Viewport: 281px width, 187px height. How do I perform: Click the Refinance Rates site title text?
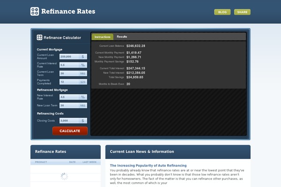point(68,11)
